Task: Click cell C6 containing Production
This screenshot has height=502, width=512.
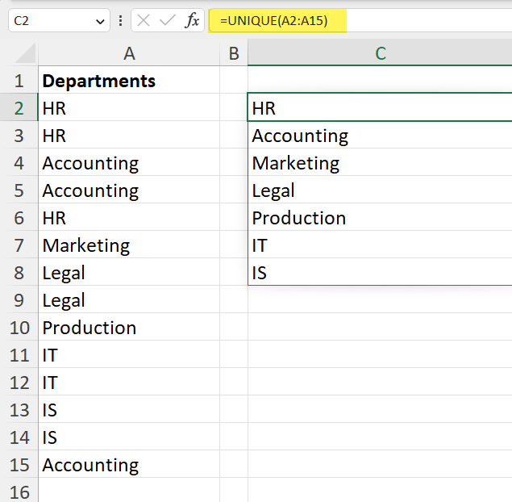Action: (380, 218)
